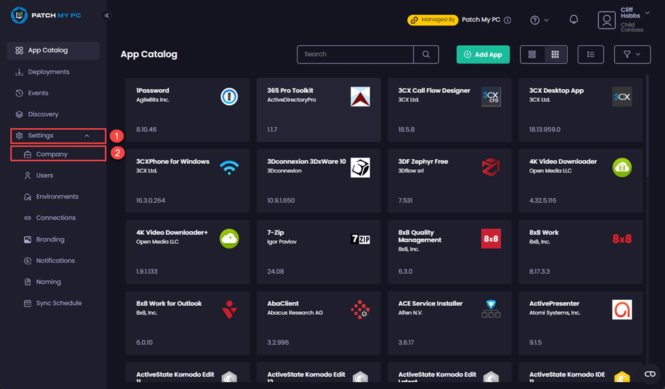
Task: Open the filter dropdown
Action: [632, 55]
